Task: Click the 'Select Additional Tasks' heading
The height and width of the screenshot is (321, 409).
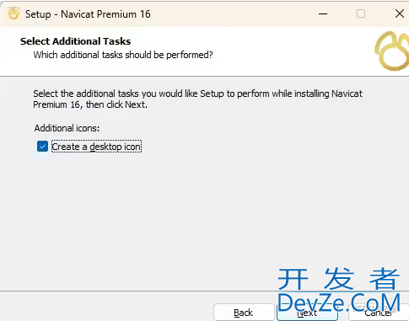Action: coord(75,41)
